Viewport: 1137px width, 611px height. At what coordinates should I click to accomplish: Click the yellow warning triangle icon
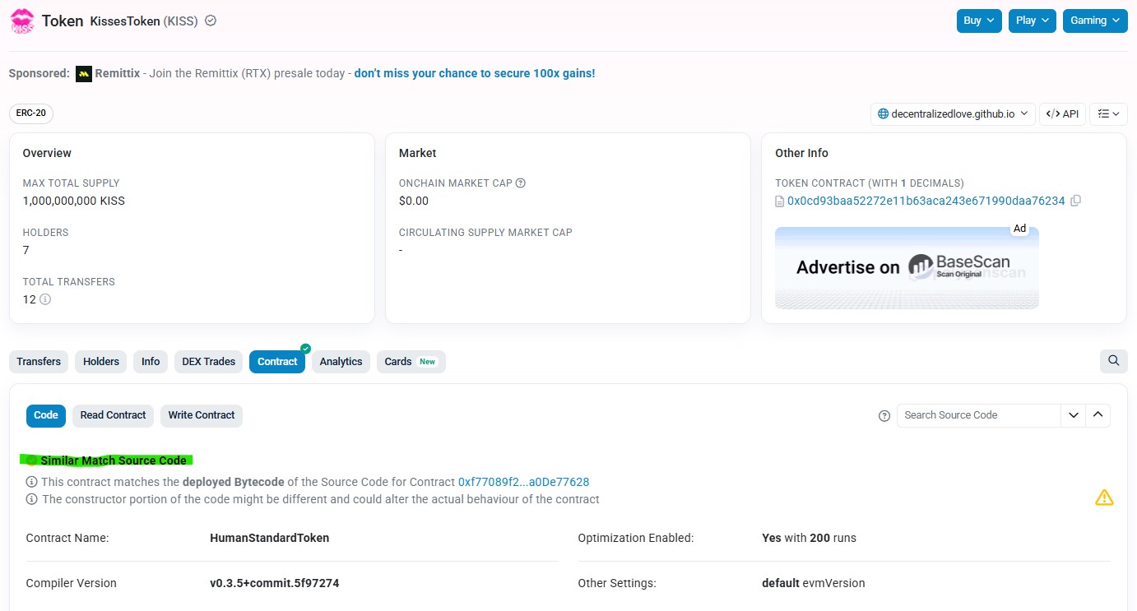(x=1104, y=498)
